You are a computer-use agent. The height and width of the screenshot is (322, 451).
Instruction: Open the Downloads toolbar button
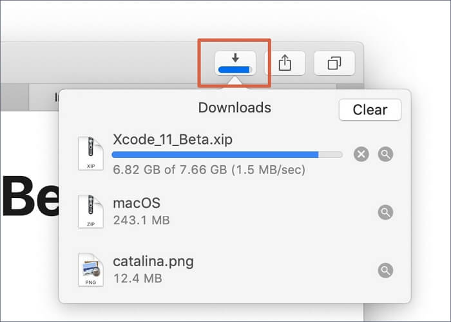click(x=235, y=63)
